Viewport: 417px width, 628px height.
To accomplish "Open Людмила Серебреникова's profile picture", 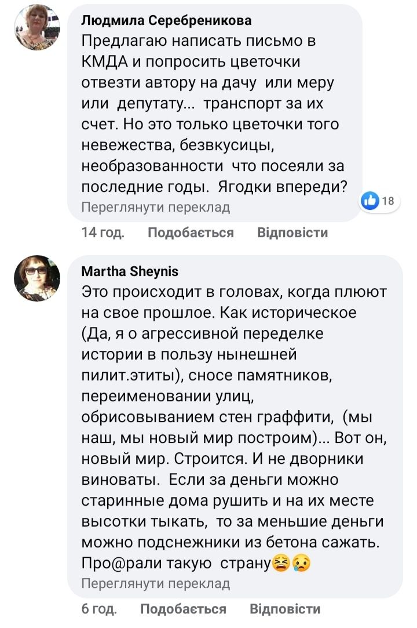I will tap(37, 28).
